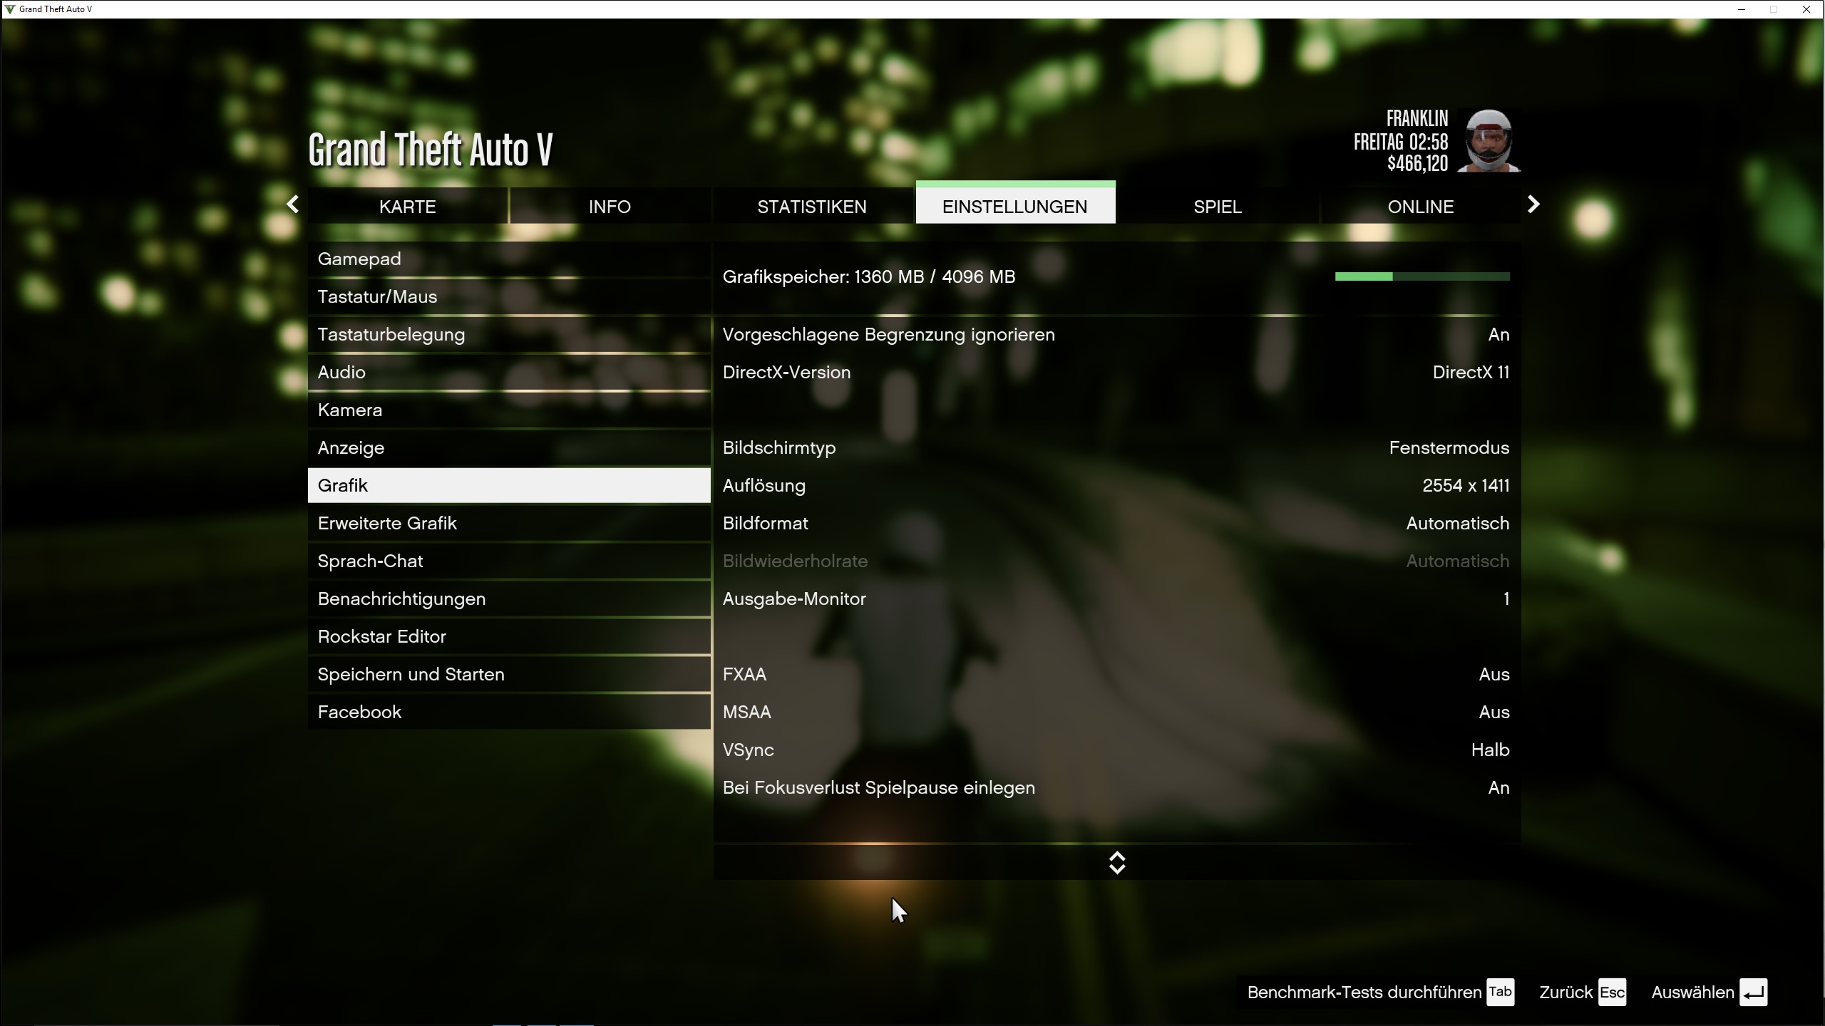This screenshot has height=1026, width=1825.
Task: Open the KARTE tab
Action: pyautogui.click(x=408, y=206)
